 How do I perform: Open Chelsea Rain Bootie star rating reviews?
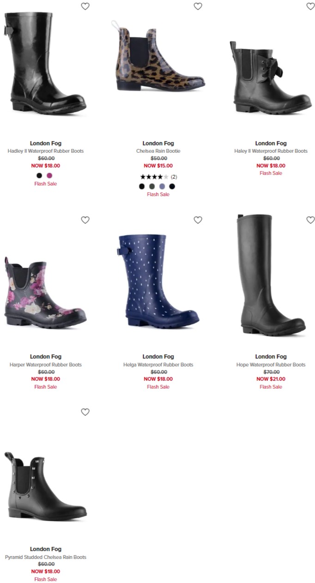tap(158, 177)
